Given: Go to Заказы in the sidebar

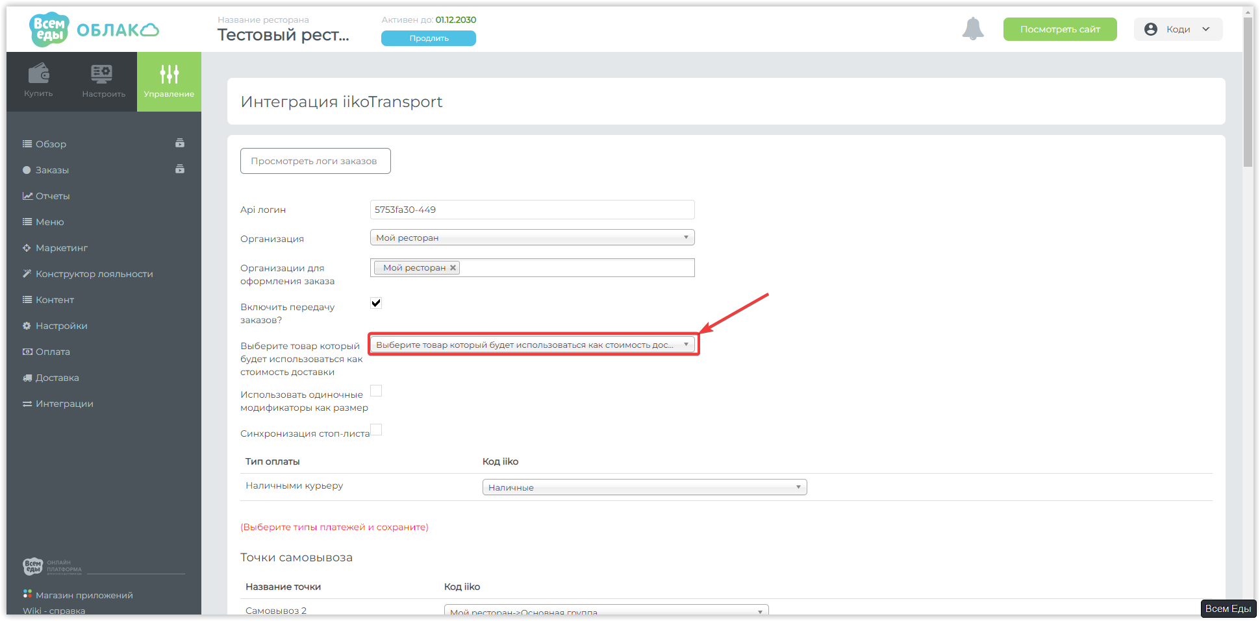Looking at the screenshot, I should [52, 170].
